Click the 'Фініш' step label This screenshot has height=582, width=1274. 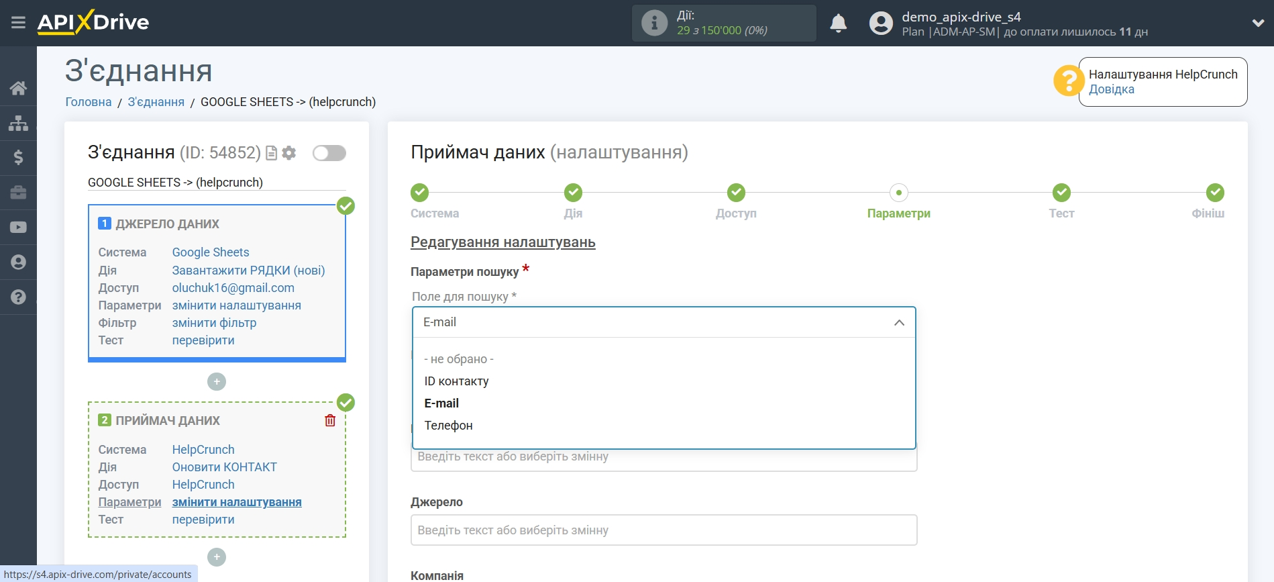coord(1208,213)
